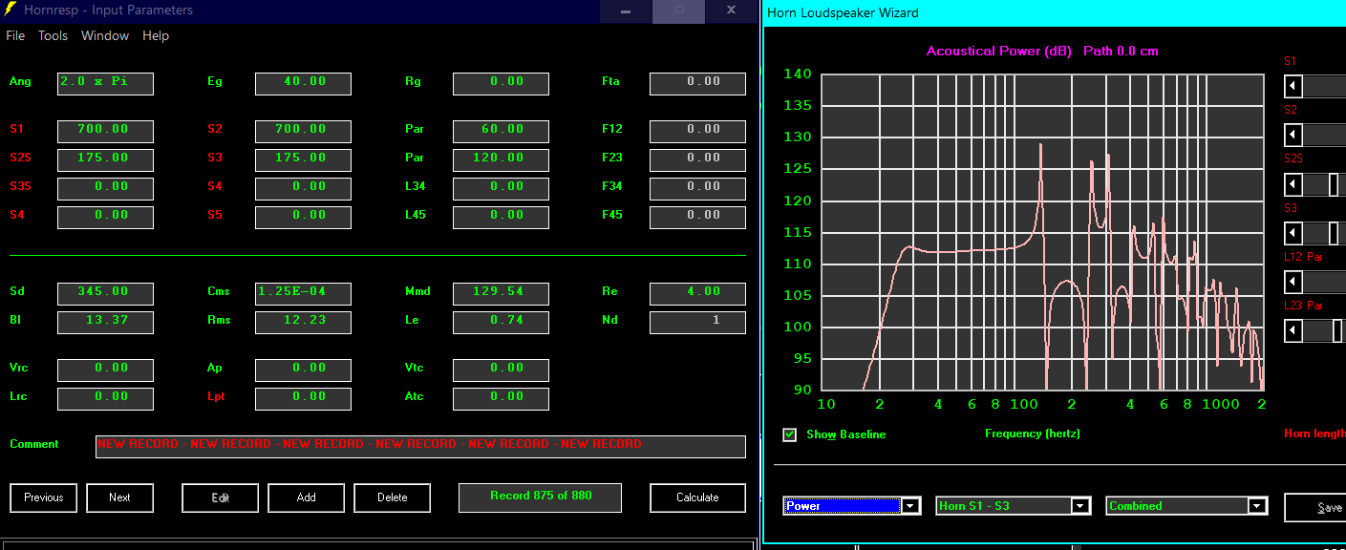Image resolution: width=1346 pixels, height=550 pixels.
Task: Click the S2 slider left arrow
Action: 1293,135
